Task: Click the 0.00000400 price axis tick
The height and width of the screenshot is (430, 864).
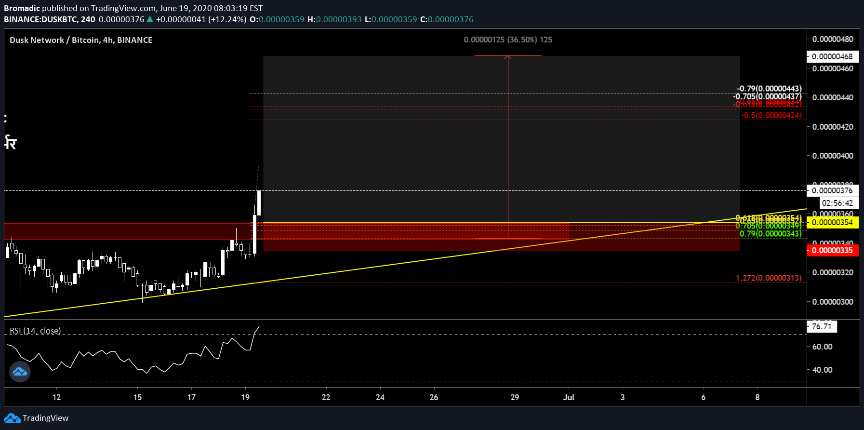Action: (x=833, y=156)
